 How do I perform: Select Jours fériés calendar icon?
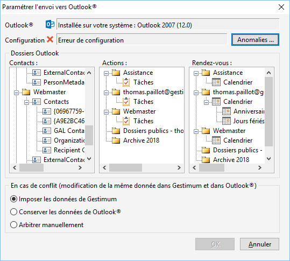pos(227,121)
